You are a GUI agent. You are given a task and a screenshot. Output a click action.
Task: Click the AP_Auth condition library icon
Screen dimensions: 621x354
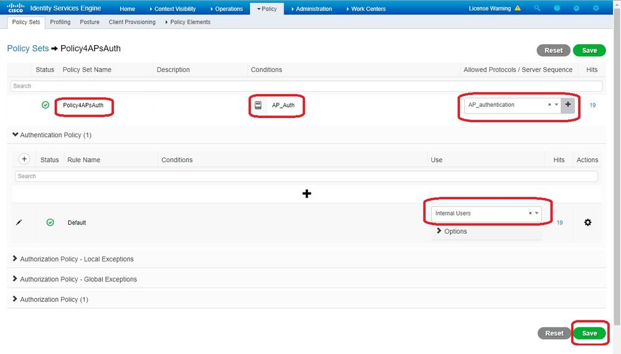(258, 105)
